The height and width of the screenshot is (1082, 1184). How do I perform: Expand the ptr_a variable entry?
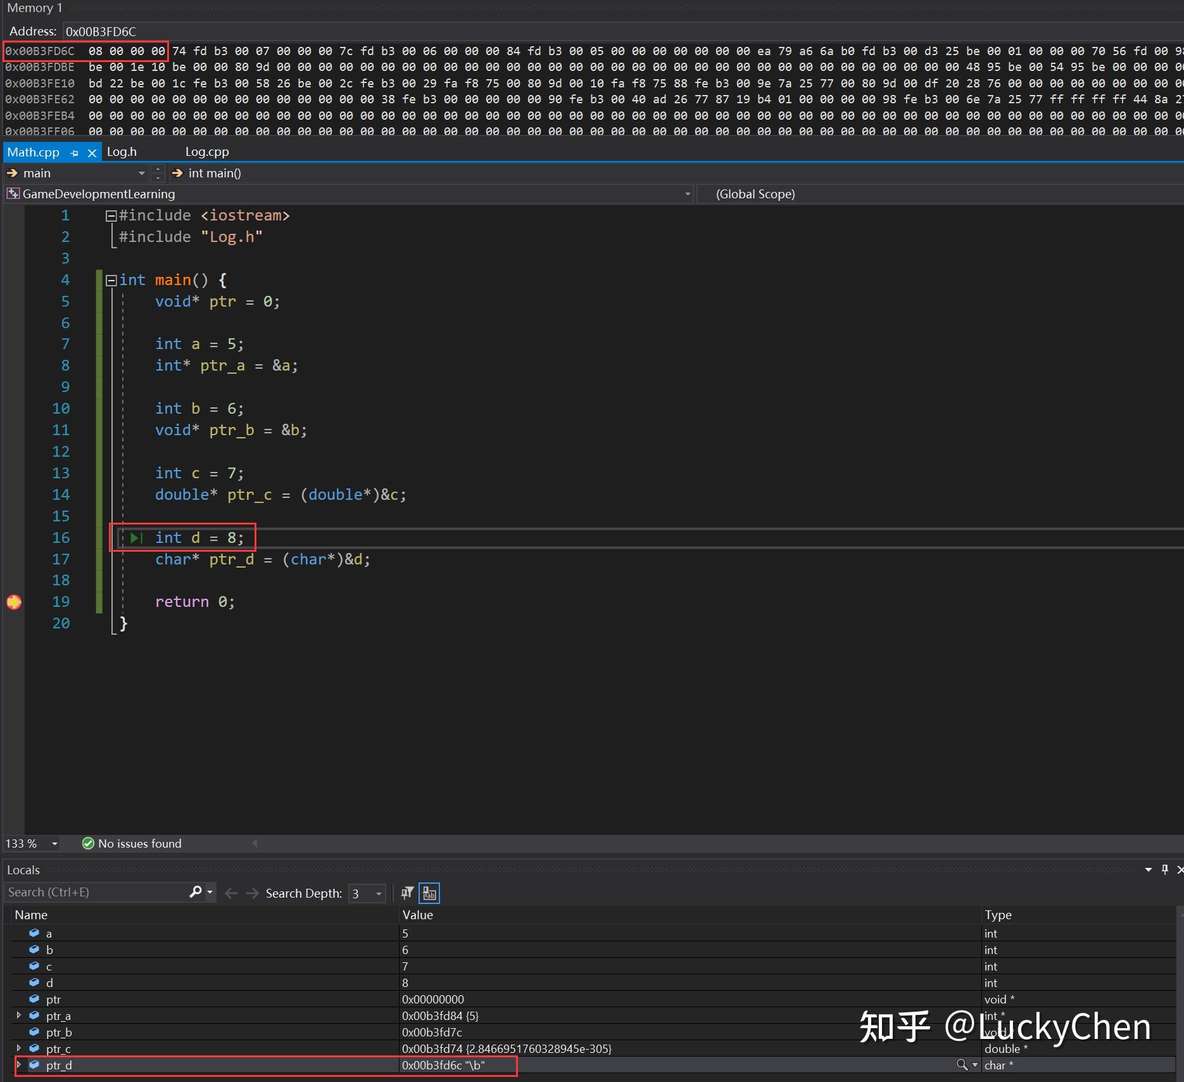[x=18, y=1015]
